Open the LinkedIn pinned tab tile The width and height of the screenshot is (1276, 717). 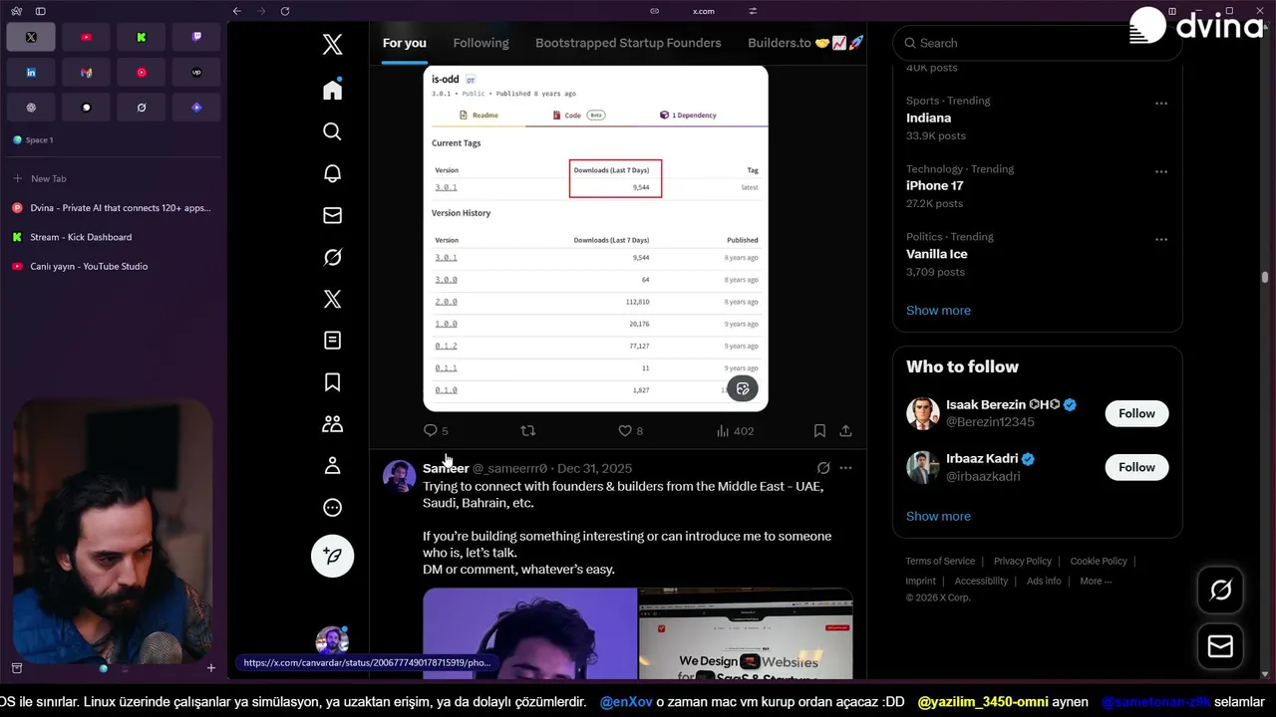coord(31,73)
